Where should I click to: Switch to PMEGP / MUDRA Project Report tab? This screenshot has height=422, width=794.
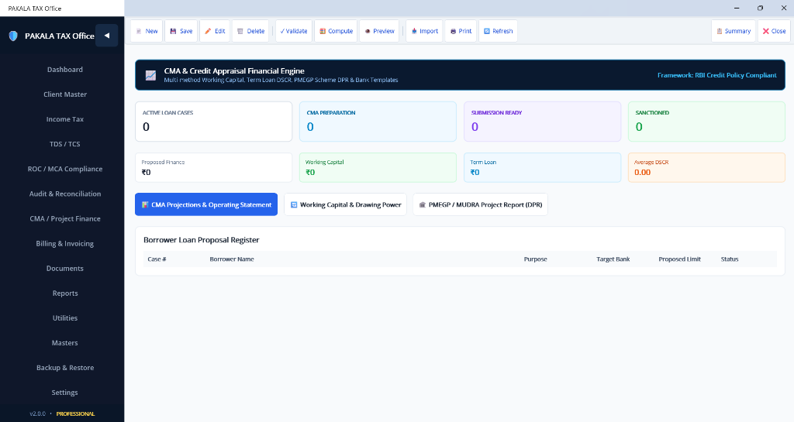tap(480, 204)
